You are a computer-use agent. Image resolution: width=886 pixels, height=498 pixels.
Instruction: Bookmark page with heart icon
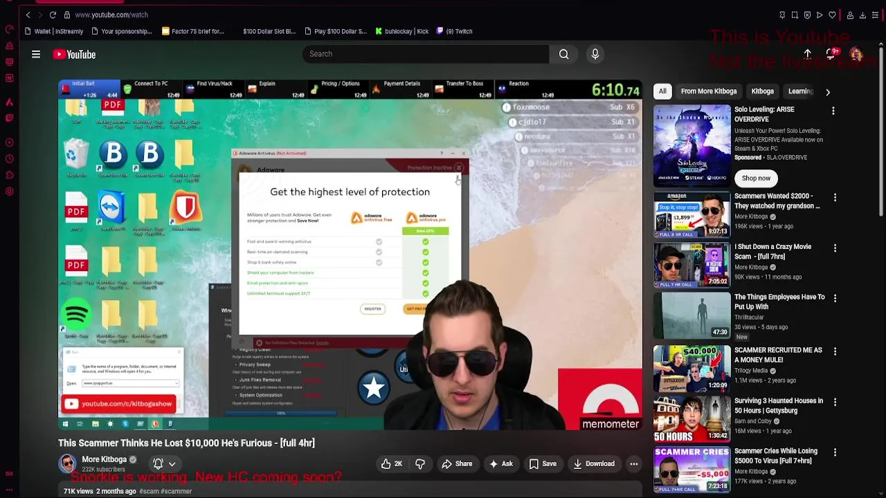tap(832, 15)
